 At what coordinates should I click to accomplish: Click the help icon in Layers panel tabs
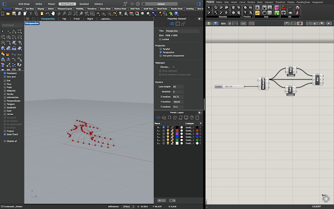tap(192, 118)
